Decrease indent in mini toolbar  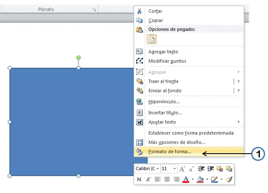(x=201, y=169)
